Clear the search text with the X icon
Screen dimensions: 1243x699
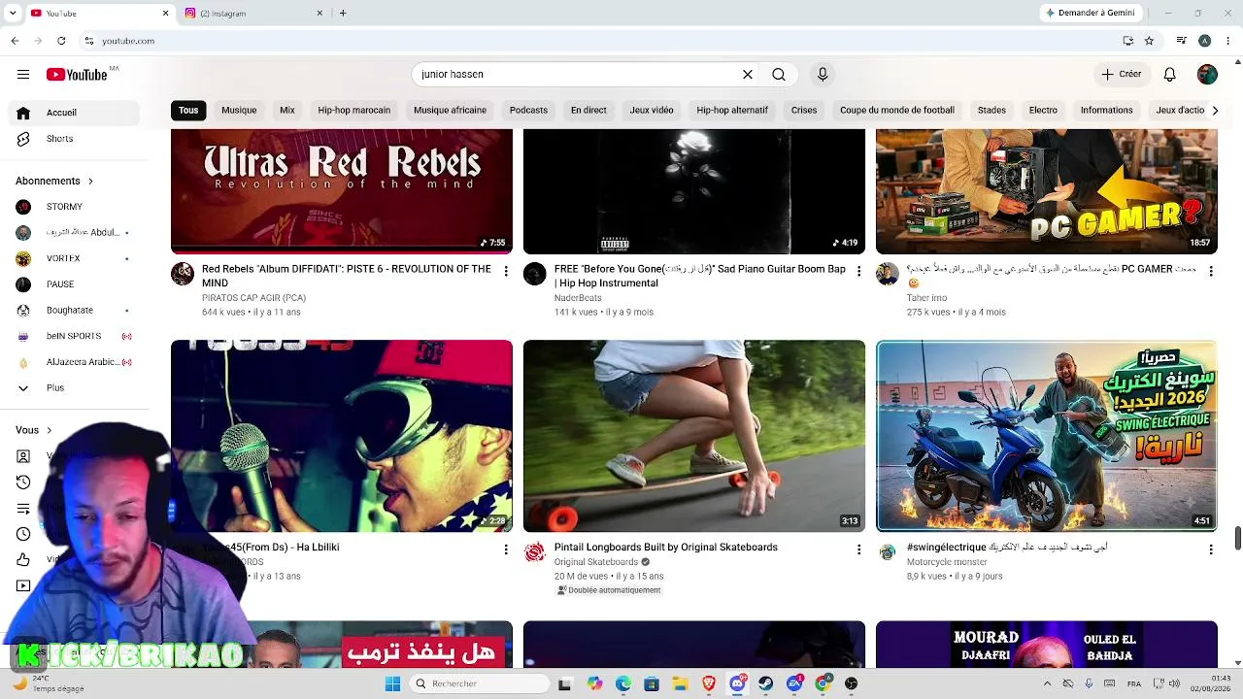point(748,75)
